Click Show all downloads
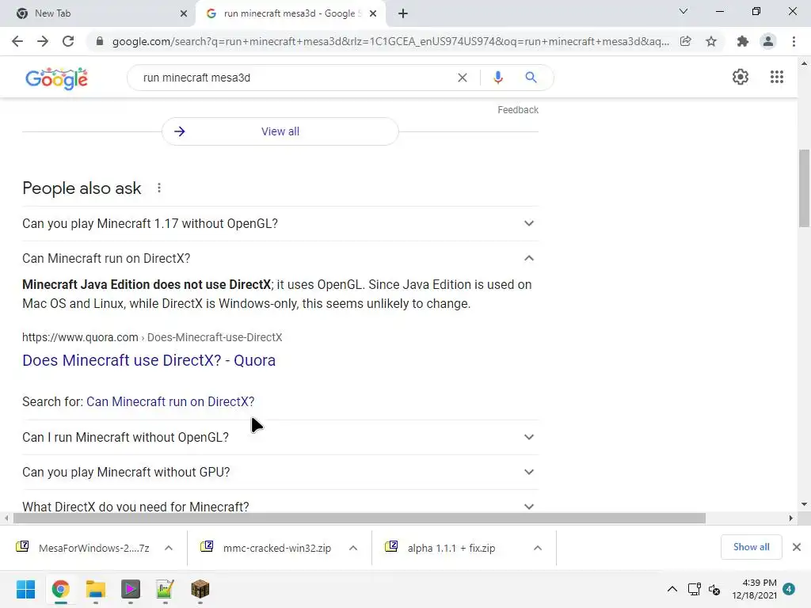811x608 pixels. point(751,547)
